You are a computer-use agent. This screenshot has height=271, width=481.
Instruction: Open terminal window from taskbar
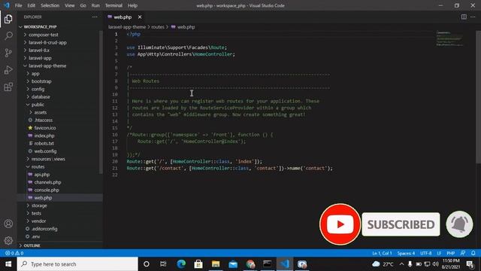click(x=268, y=264)
